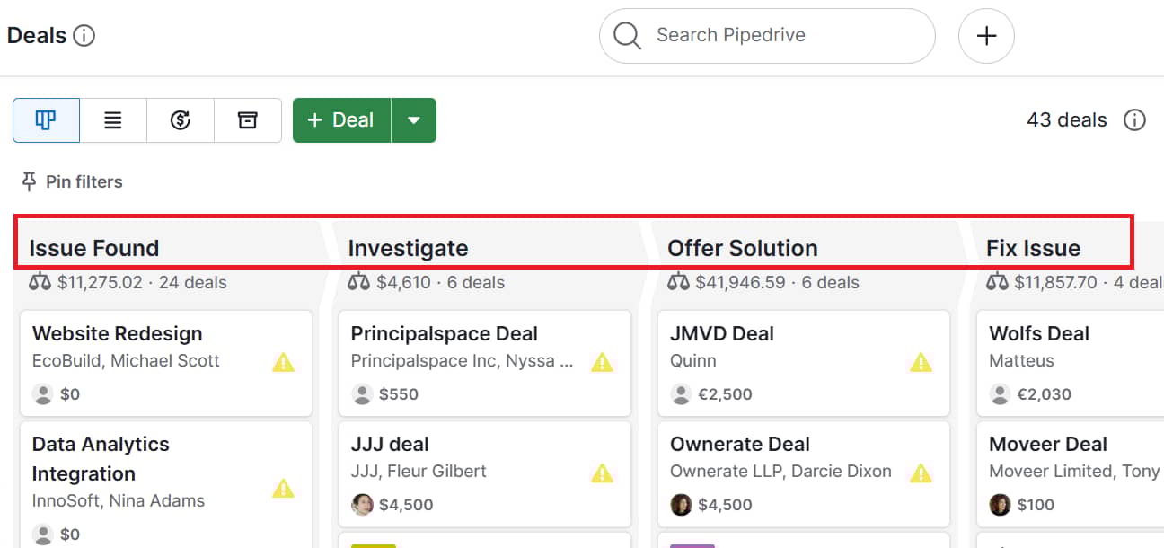This screenshot has width=1164, height=548.
Task: Click the info icon next to 43 deals
Action: point(1135,120)
